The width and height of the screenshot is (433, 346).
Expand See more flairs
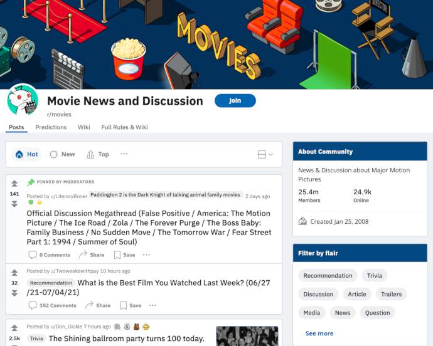pyautogui.click(x=319, y=333)
